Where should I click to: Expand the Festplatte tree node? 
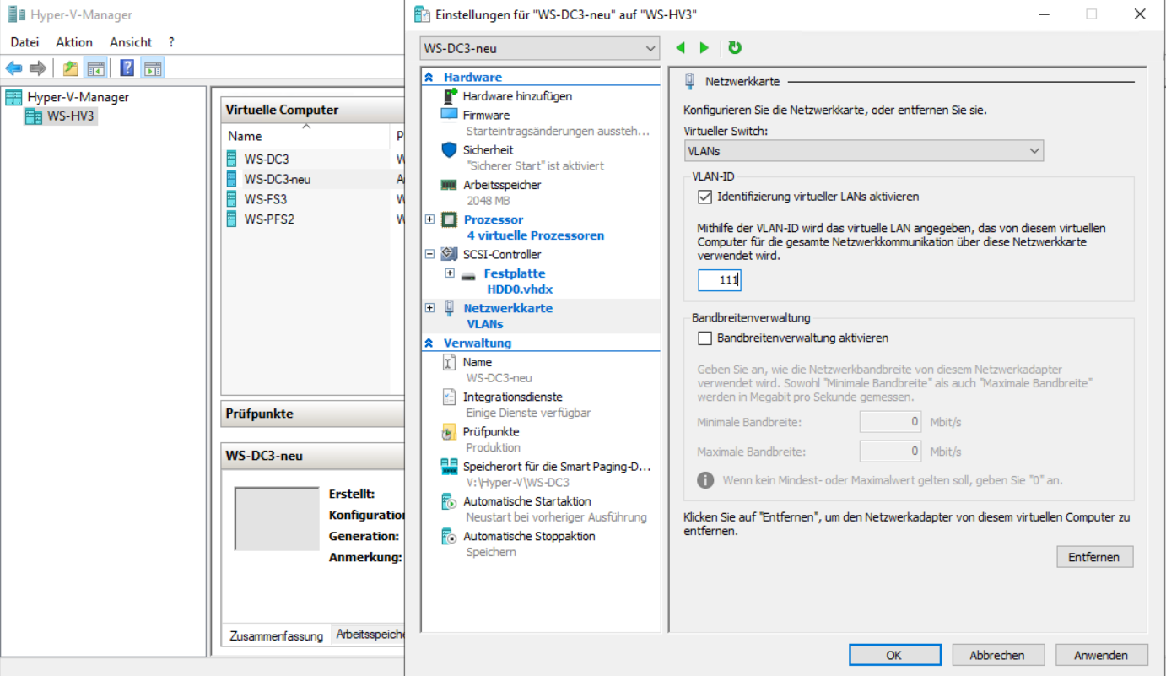[x=450, y=273]
